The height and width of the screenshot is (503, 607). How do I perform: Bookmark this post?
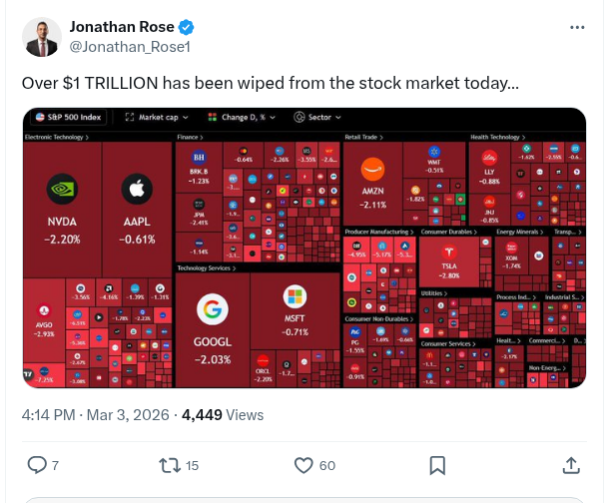437,465
